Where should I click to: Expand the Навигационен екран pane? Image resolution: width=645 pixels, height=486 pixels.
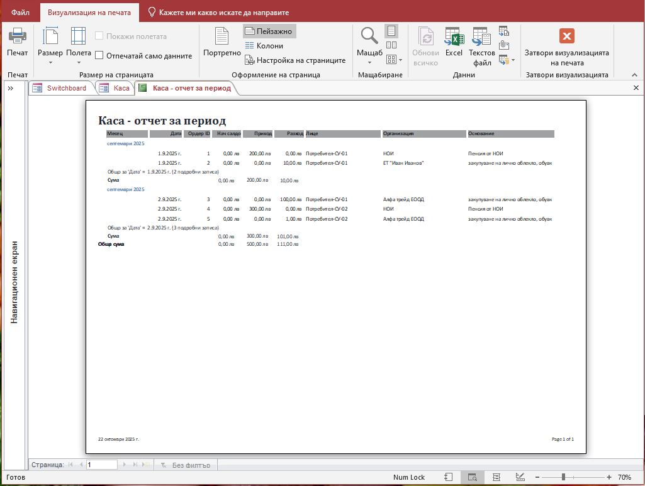tap(11, 88)
